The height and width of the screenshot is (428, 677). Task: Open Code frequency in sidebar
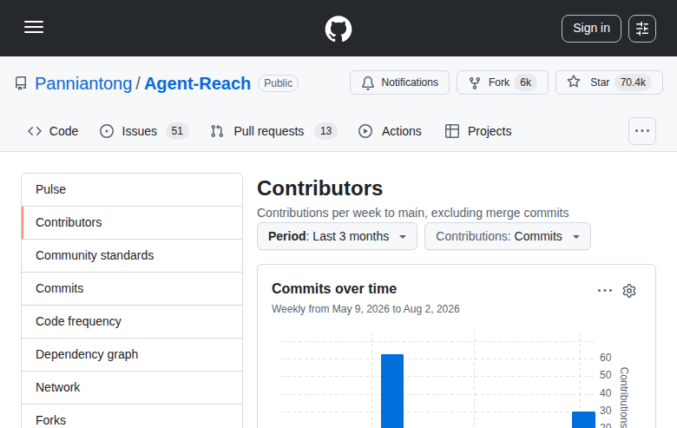[132, 322]
